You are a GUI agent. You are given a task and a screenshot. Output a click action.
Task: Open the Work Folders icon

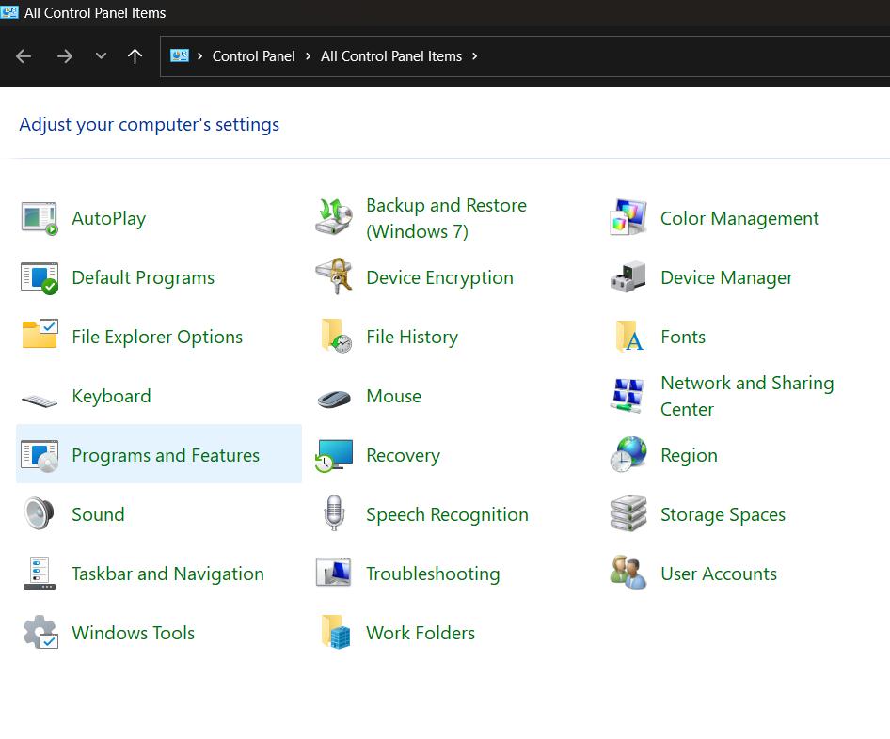coord(336,632)
